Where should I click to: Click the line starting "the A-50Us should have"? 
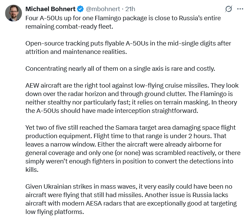(x=112, y=111)
